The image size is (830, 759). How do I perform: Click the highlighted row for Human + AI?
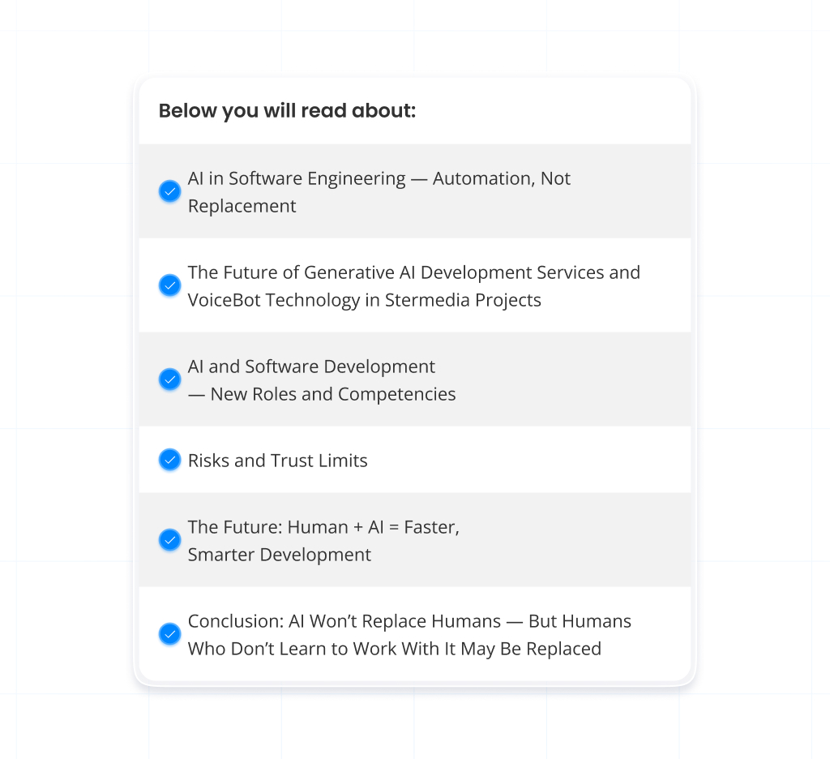click(415, 539)
